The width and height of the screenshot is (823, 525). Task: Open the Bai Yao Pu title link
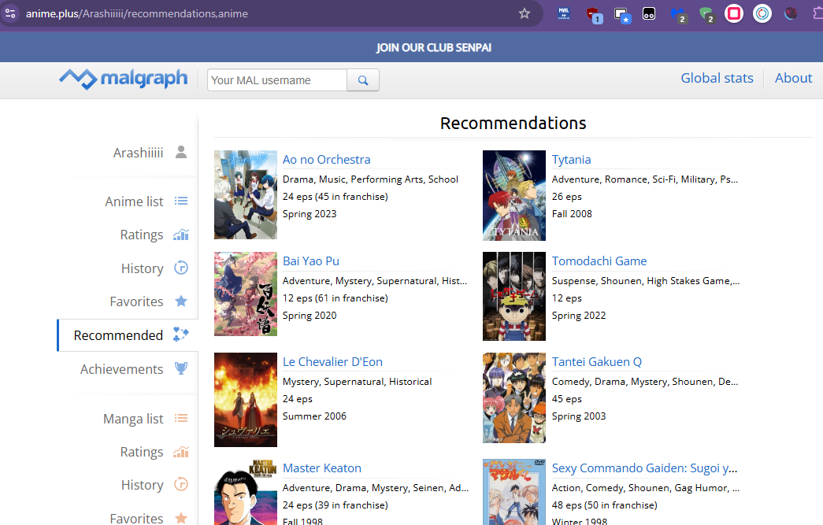point(311,261)
